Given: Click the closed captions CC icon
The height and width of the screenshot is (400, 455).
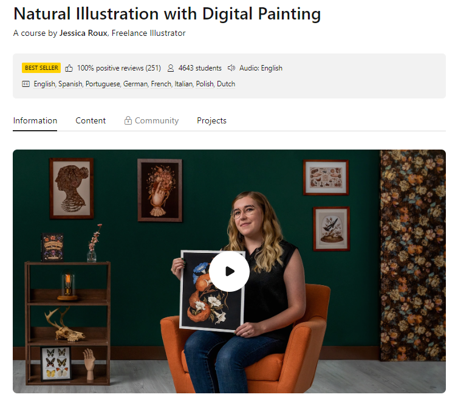Looking at the screenshot, I should pos(26,84).
